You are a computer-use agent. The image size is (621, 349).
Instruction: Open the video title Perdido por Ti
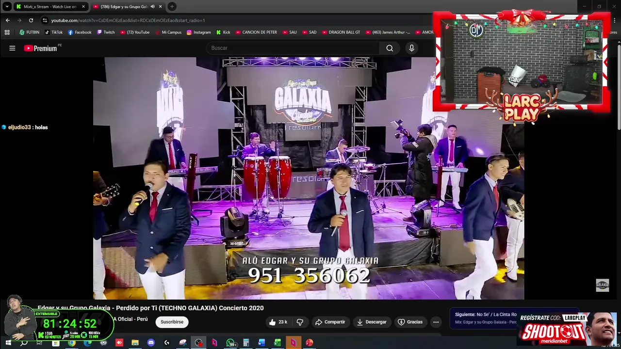pyautogui.click(x=150, y=308)
